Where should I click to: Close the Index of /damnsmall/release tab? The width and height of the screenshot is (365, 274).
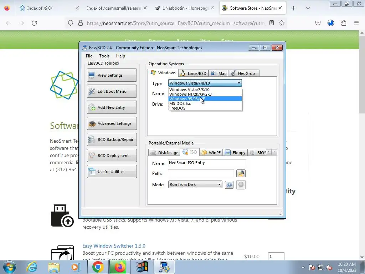point(145,8)
